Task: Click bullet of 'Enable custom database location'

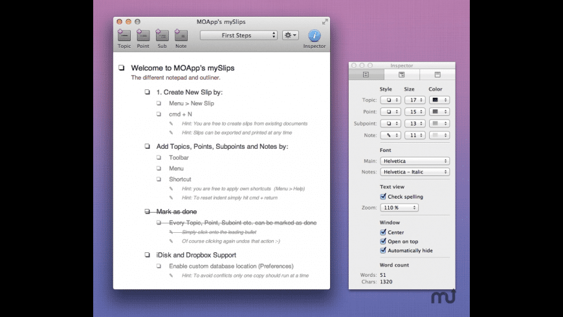Action: 159,266
